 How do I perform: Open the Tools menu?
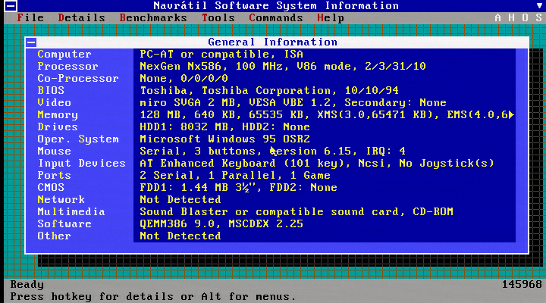(218, 17)
